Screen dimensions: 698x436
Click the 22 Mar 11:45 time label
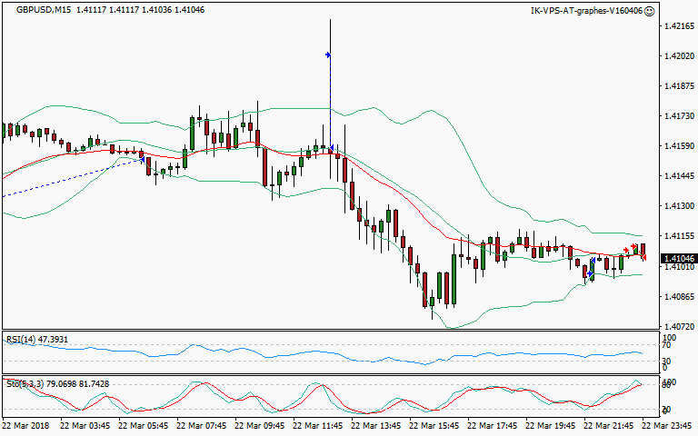coord(318,425)
